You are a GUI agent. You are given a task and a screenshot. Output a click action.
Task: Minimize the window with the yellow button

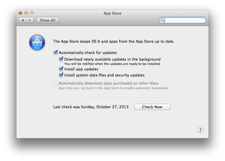(26, 13)
